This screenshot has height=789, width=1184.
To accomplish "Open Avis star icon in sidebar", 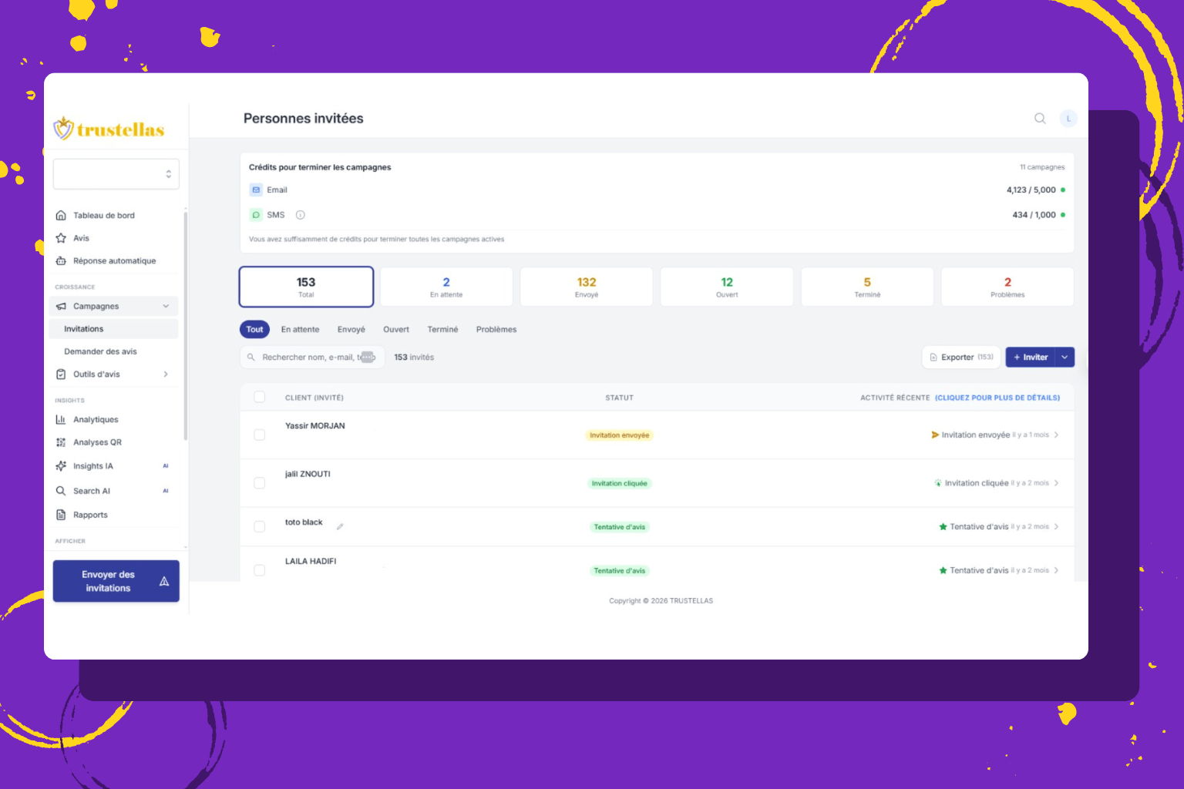I will [61, 238].
